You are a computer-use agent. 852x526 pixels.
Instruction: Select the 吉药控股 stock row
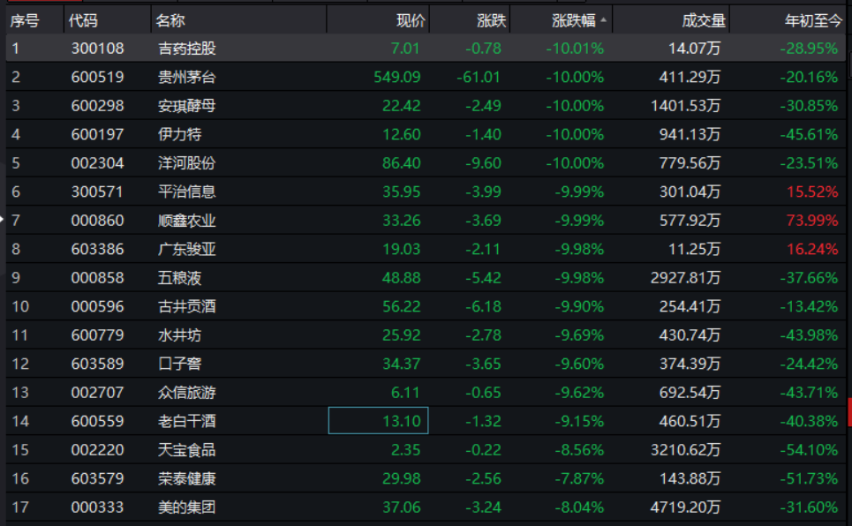[426, 49]
